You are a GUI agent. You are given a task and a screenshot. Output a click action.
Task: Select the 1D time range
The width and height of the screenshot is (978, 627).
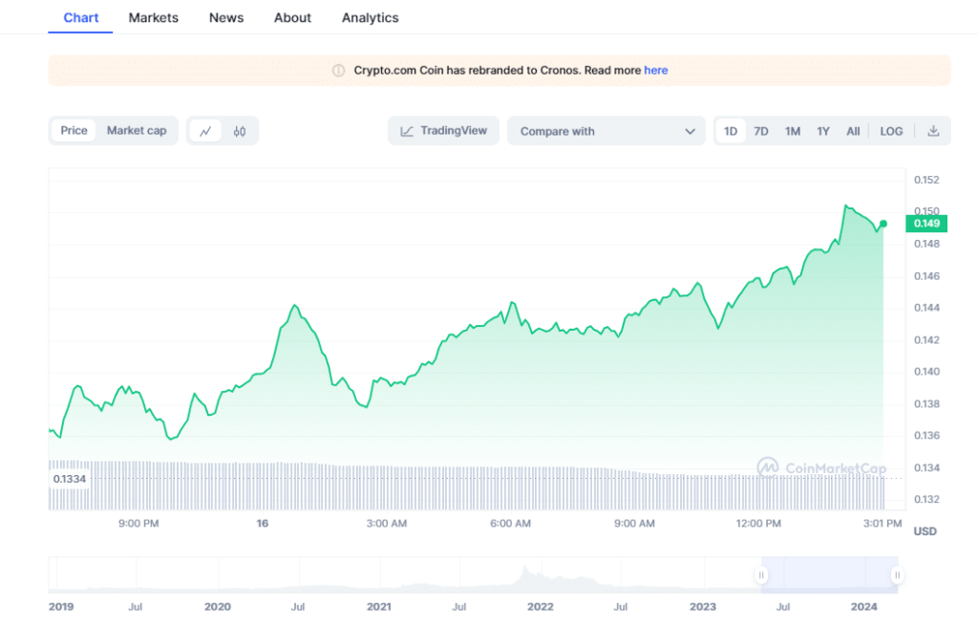[x=731, y=131]
